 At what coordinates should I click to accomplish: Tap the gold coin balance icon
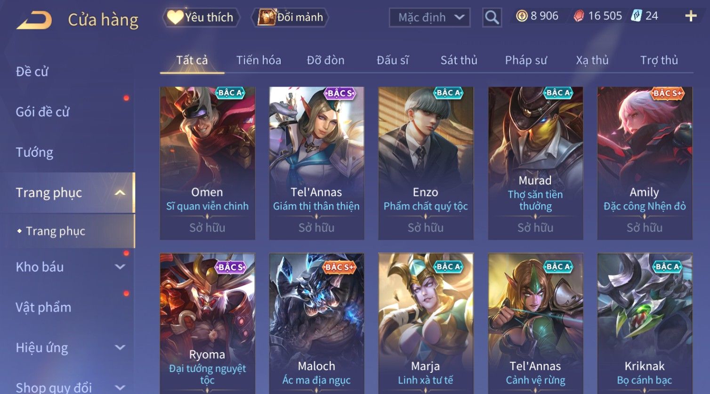[522, 16]
